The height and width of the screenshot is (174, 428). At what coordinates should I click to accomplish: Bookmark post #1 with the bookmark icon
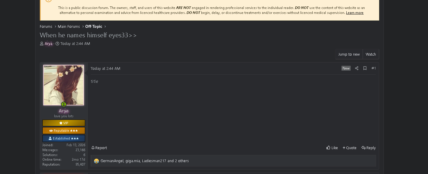365,68
